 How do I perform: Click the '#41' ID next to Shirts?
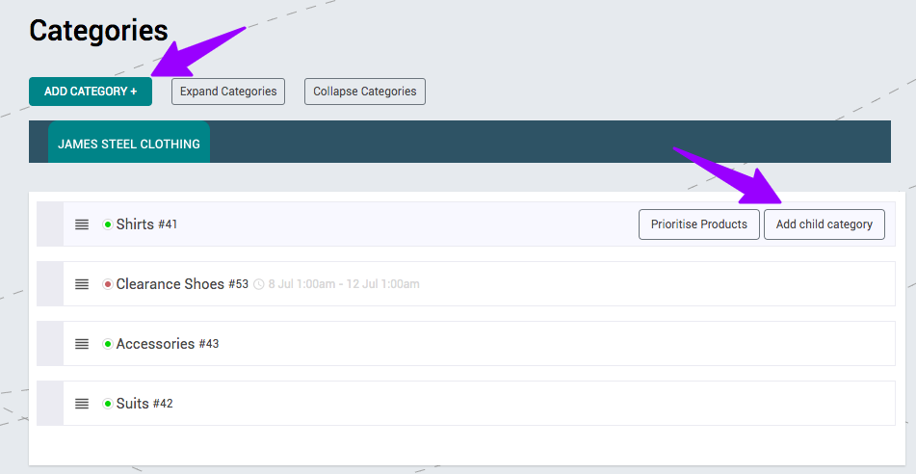[x=168, y=224]
